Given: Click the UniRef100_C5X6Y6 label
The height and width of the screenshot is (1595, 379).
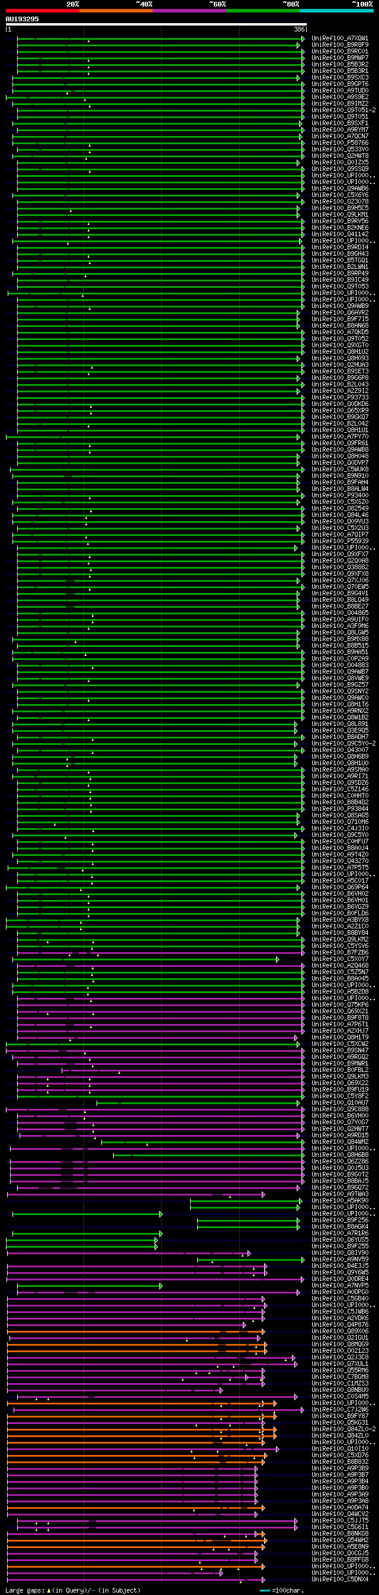Looking at the screenshot, I should pos(340,195).
